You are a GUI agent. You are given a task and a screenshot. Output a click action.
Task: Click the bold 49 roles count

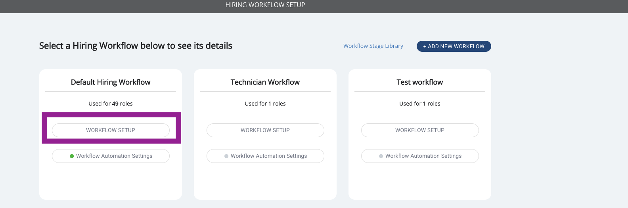pyautogui.click(x=115, y=104)
